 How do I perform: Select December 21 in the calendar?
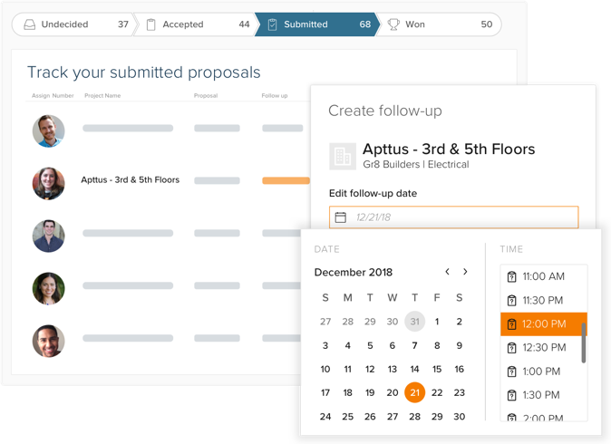414,392
